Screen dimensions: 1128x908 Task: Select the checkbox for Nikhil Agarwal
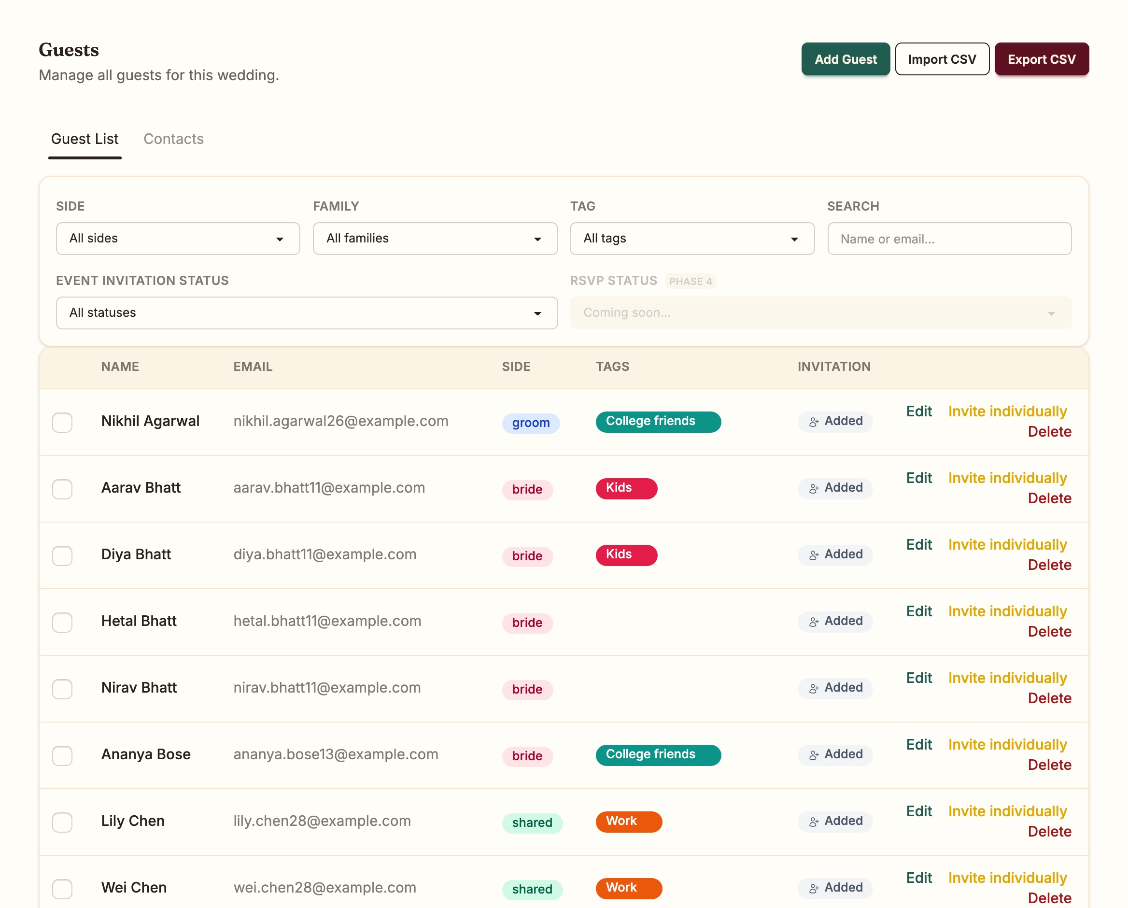point(62,422)
